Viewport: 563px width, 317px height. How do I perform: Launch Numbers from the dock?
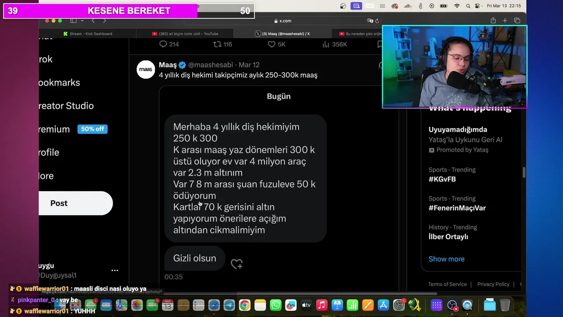[352, 305]
